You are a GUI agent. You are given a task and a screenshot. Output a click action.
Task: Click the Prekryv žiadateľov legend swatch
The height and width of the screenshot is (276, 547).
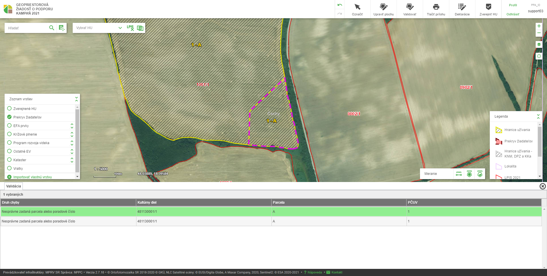(499, 141)
